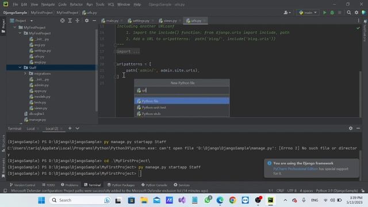This screenshot has height=207, width=368.
Task: Open Visual Studio from the taskbar
Action: tap(182, 200)
